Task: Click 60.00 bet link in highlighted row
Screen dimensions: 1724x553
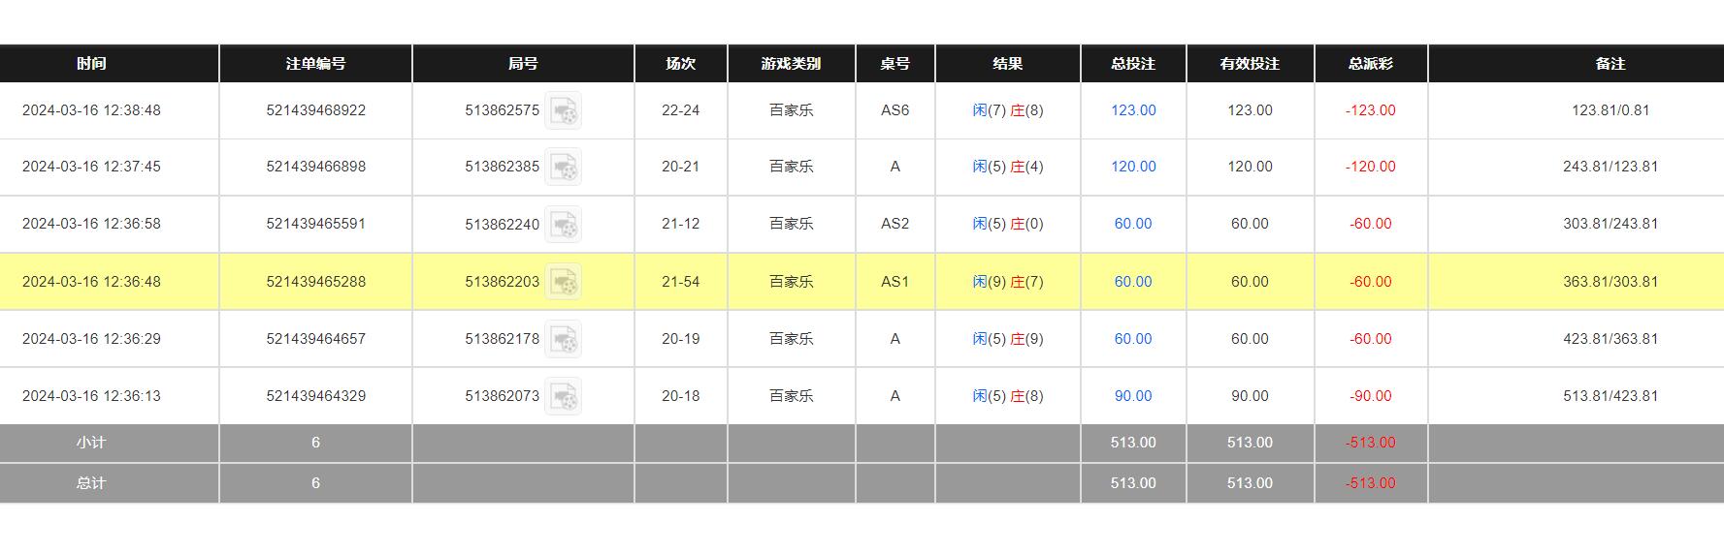Action: click(x=1133, y=282)
